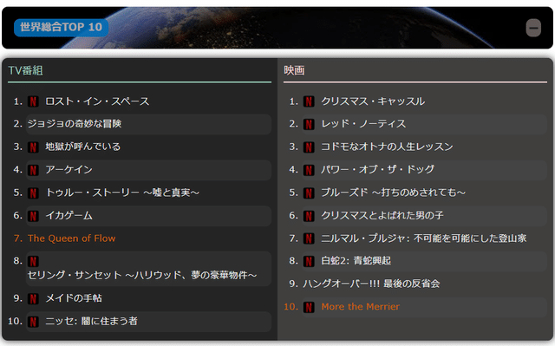Open ブルーズド ～打ちのめされても～ movie title
Image resolution: width=555 pixels, height=346 pixels.
(x=393, y=193)
